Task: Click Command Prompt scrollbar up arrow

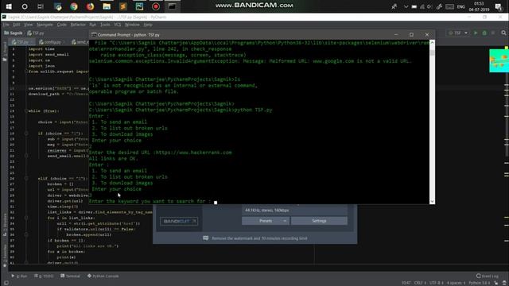Action: click(x=432, y=43)
